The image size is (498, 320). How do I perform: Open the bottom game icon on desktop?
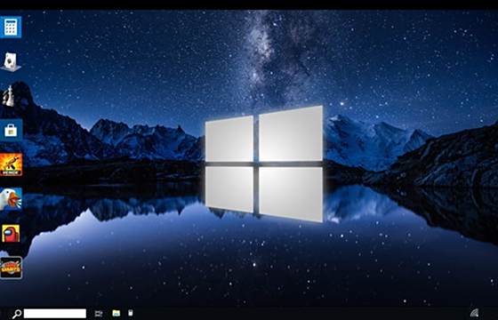pos(11,268)
